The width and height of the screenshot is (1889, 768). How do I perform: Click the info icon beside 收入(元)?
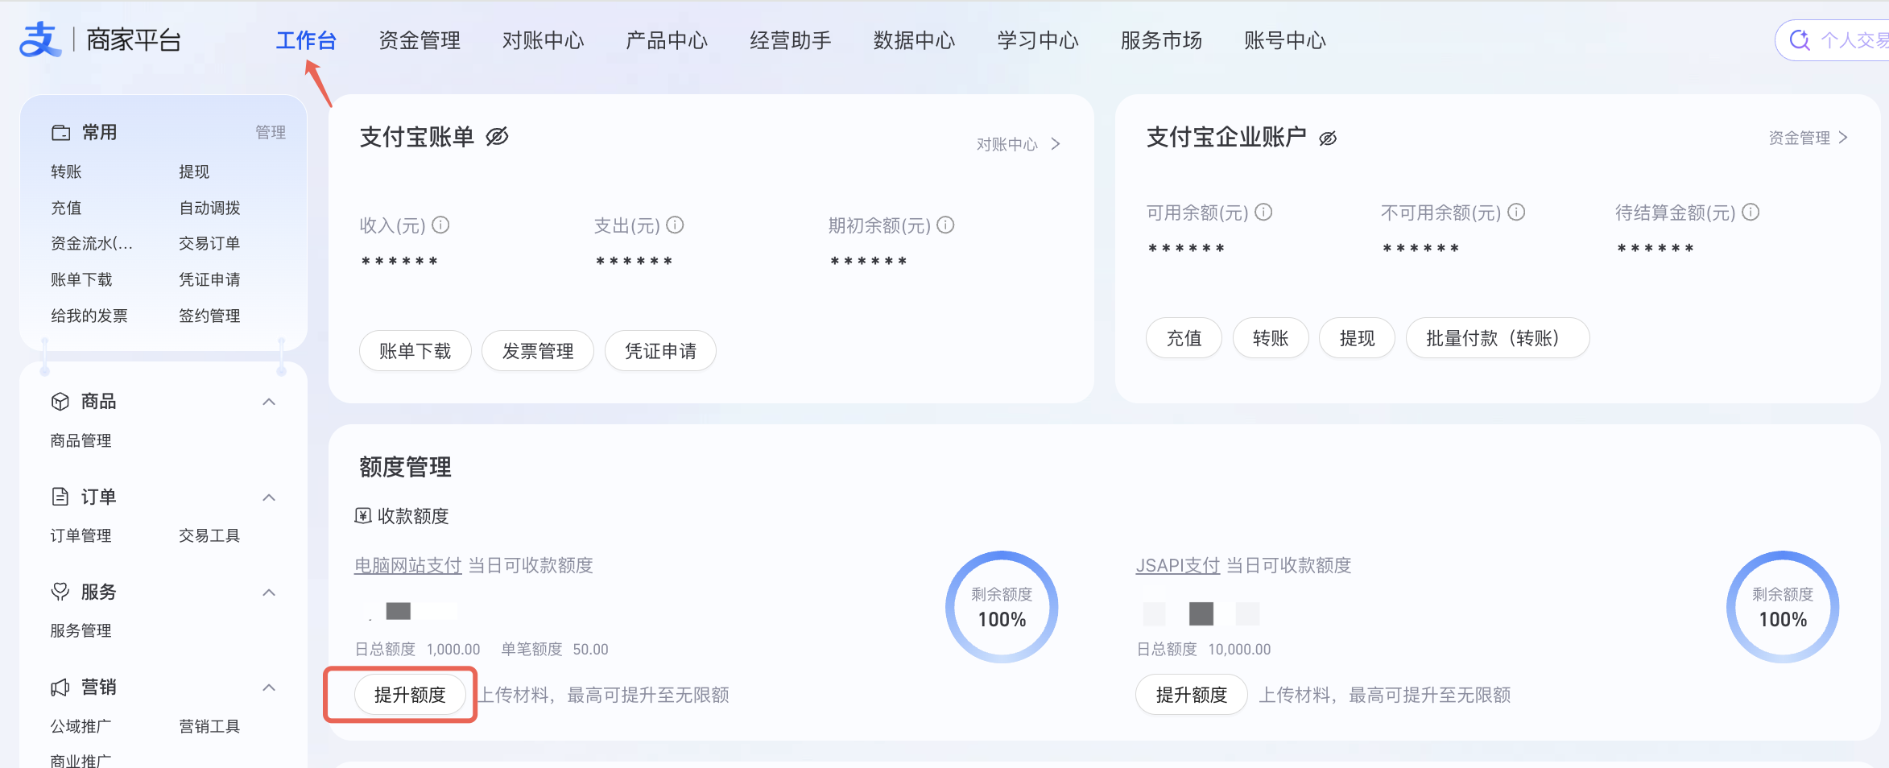click(x=440, y=225)
